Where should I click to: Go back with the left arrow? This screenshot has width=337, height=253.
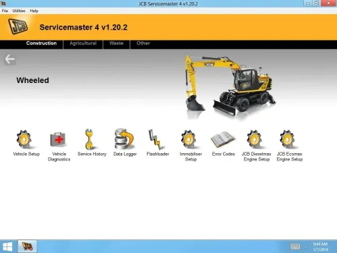[x=10, y=59]
